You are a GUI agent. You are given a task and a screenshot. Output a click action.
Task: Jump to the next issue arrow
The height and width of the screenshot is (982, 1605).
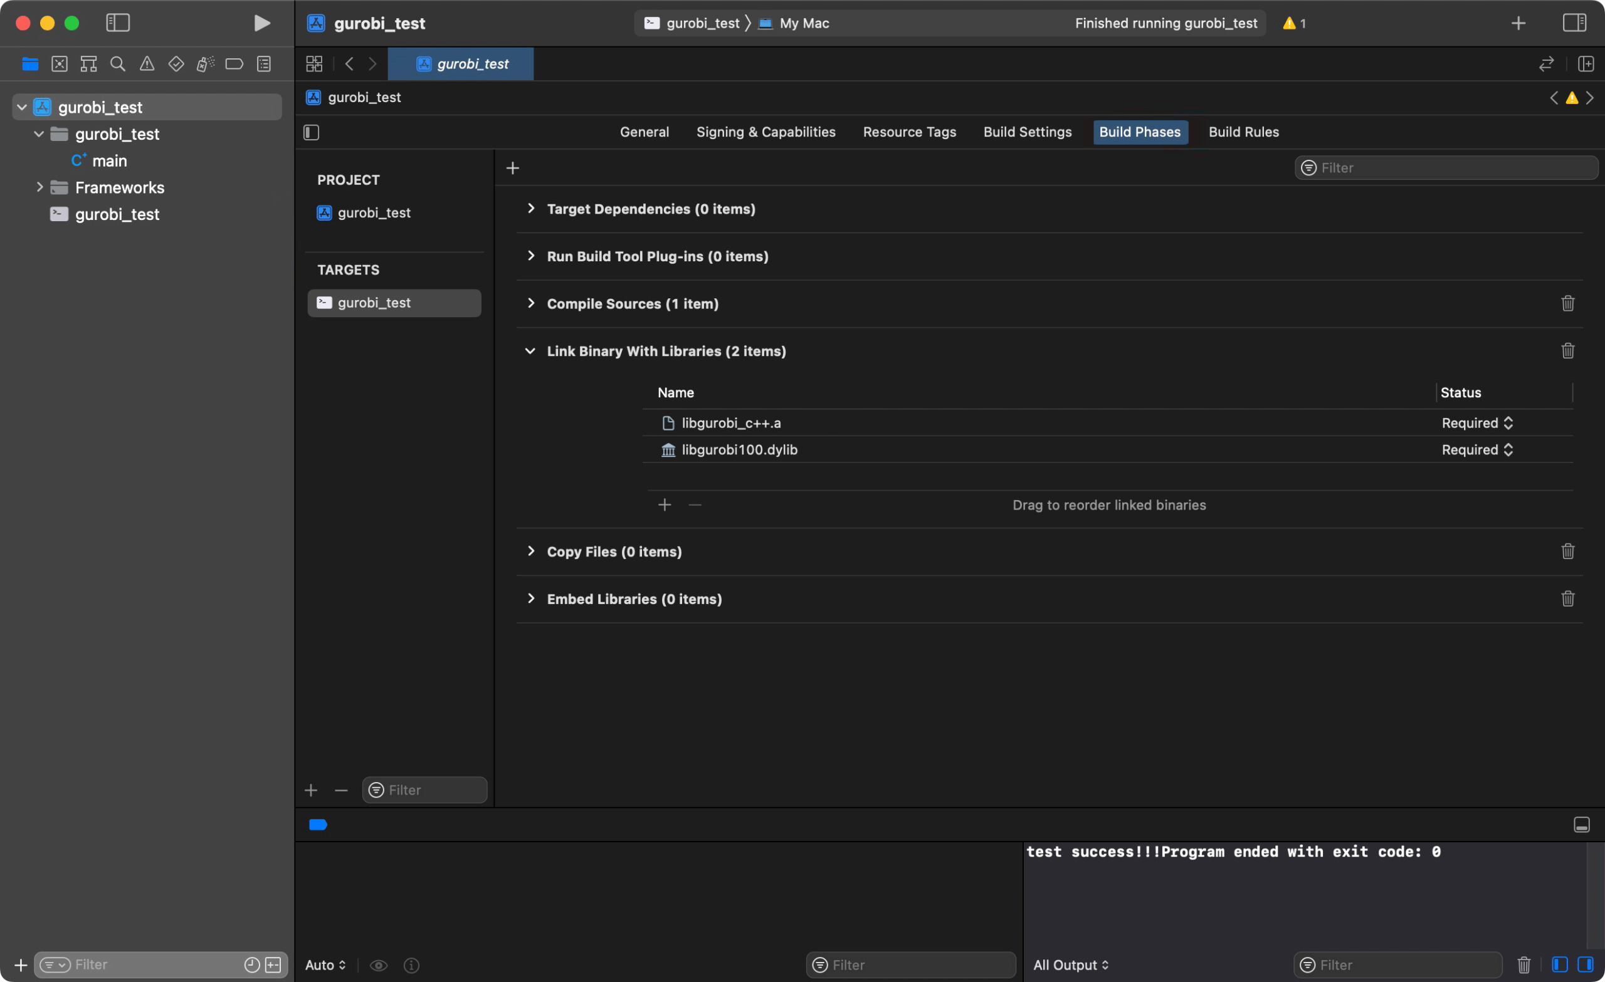1590,98
